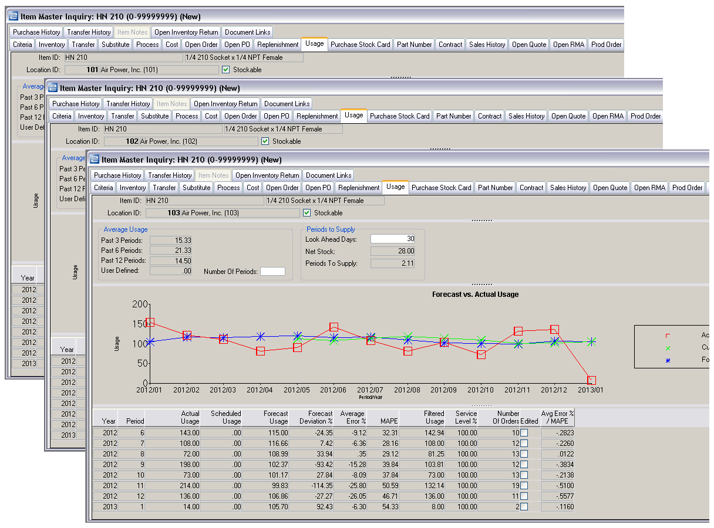Image resolution: width=714 pixels, height=528 pixels.
Task: Open the Transfer History tab in the front window
Action: 170,175
